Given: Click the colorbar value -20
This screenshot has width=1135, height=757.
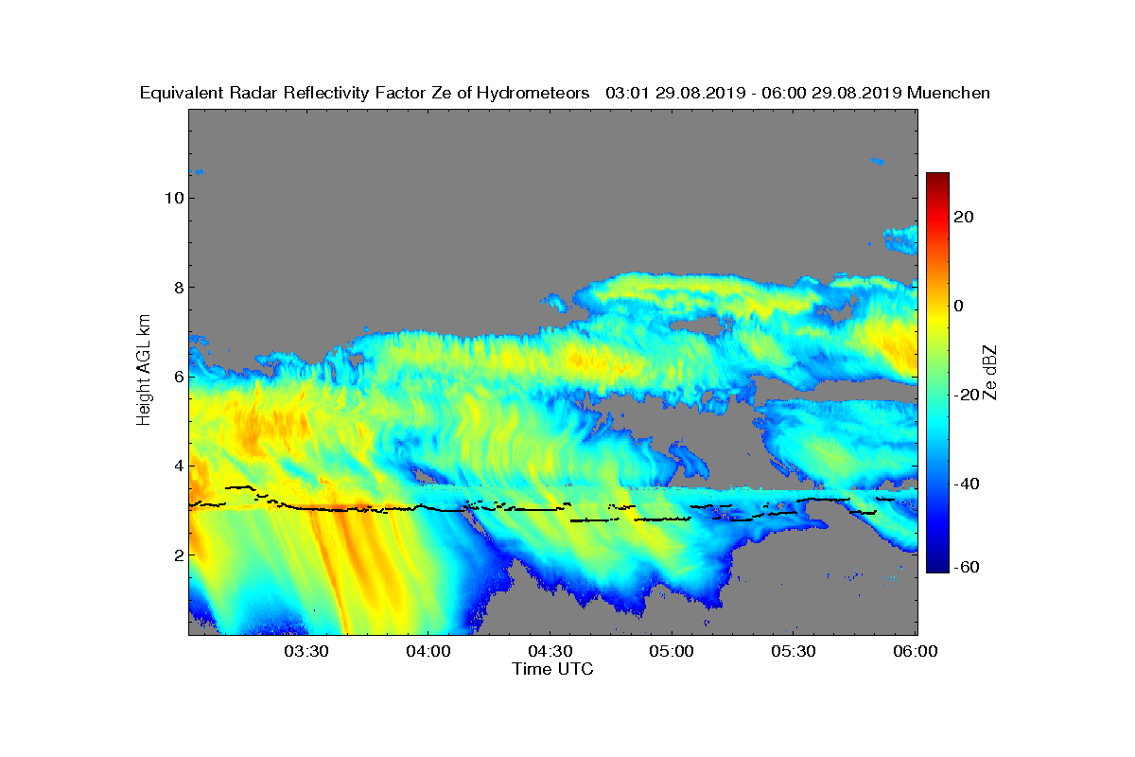Looking at the screenshot, I should 967,395.
